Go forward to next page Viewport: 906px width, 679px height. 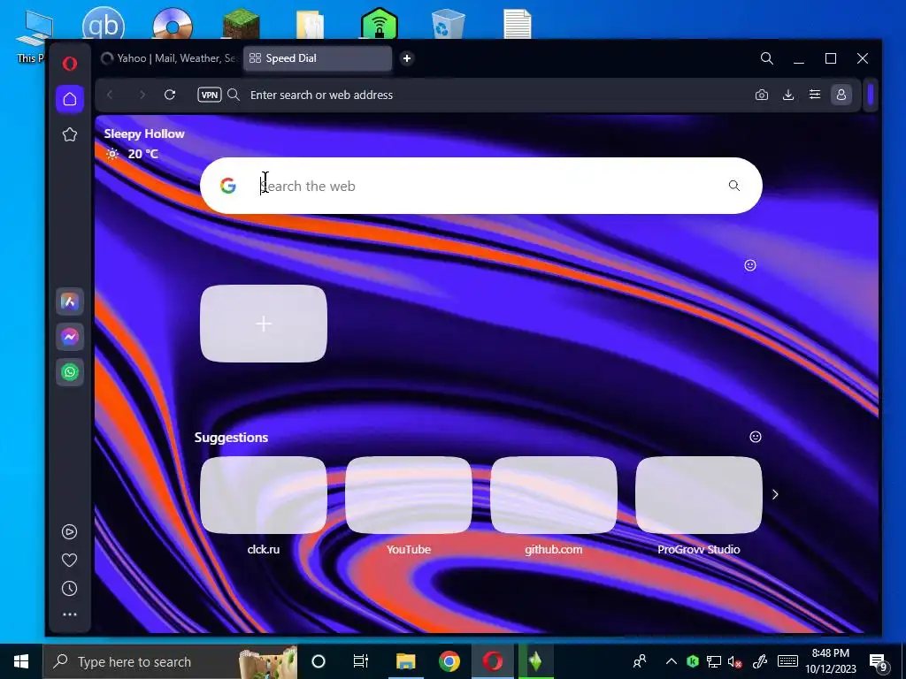click(142, 95)
